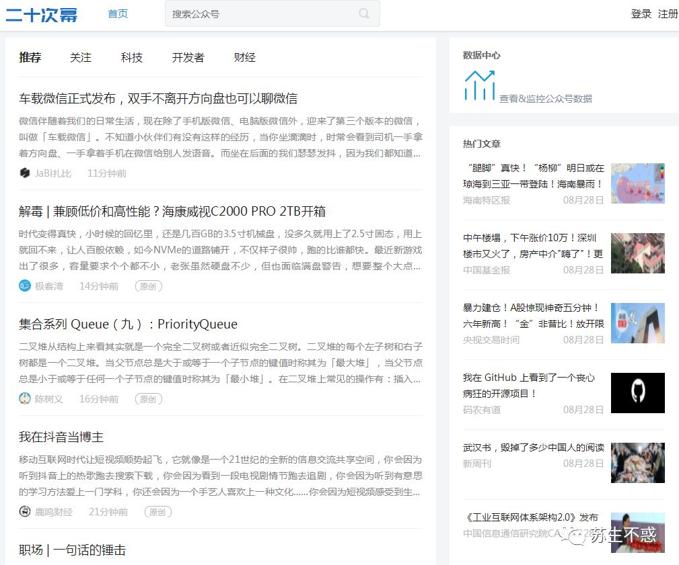Click the 数据中心 heading
The height and width of the screenshot is (565, 679).
click(x=482, y=55)
